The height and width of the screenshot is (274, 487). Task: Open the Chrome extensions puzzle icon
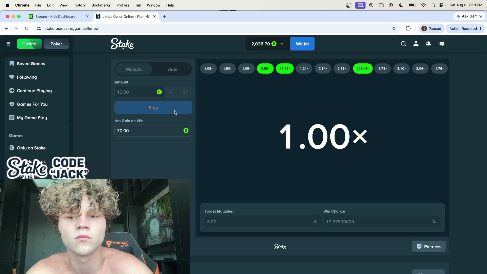click(408, 28)
